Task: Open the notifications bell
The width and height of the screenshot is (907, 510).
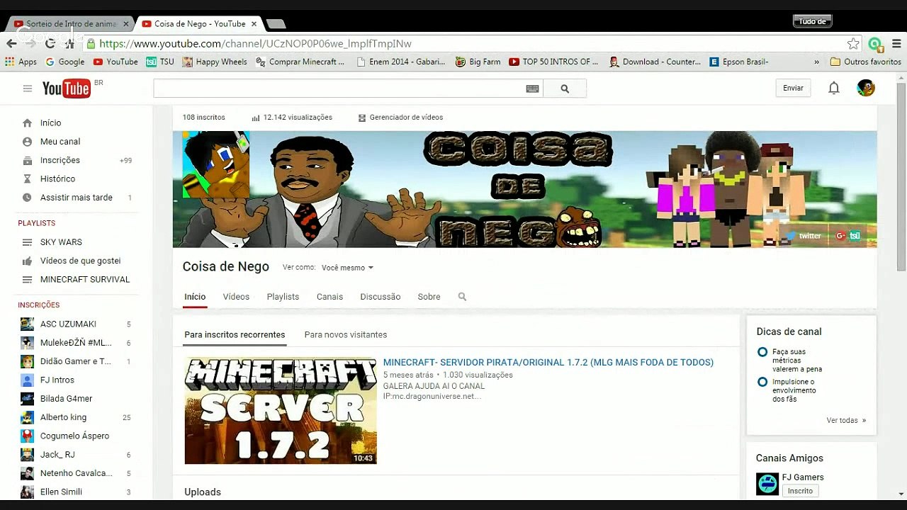Action: click(x=834, y=88)
